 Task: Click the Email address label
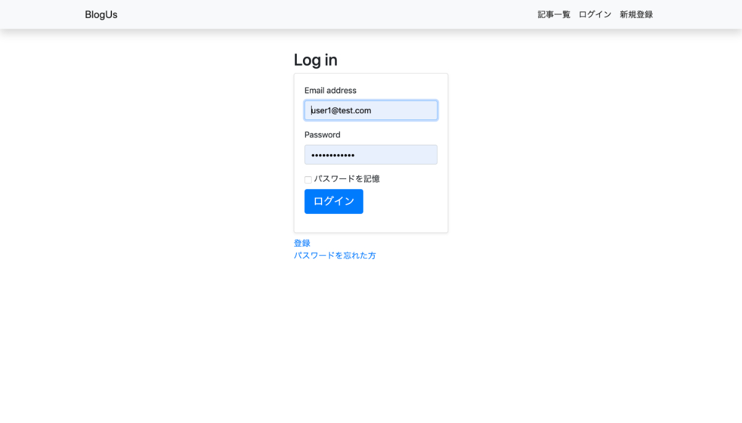click(x=330, y=90)
